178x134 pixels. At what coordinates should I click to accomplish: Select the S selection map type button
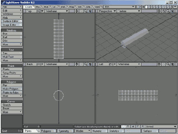click(x=143, y=126)
